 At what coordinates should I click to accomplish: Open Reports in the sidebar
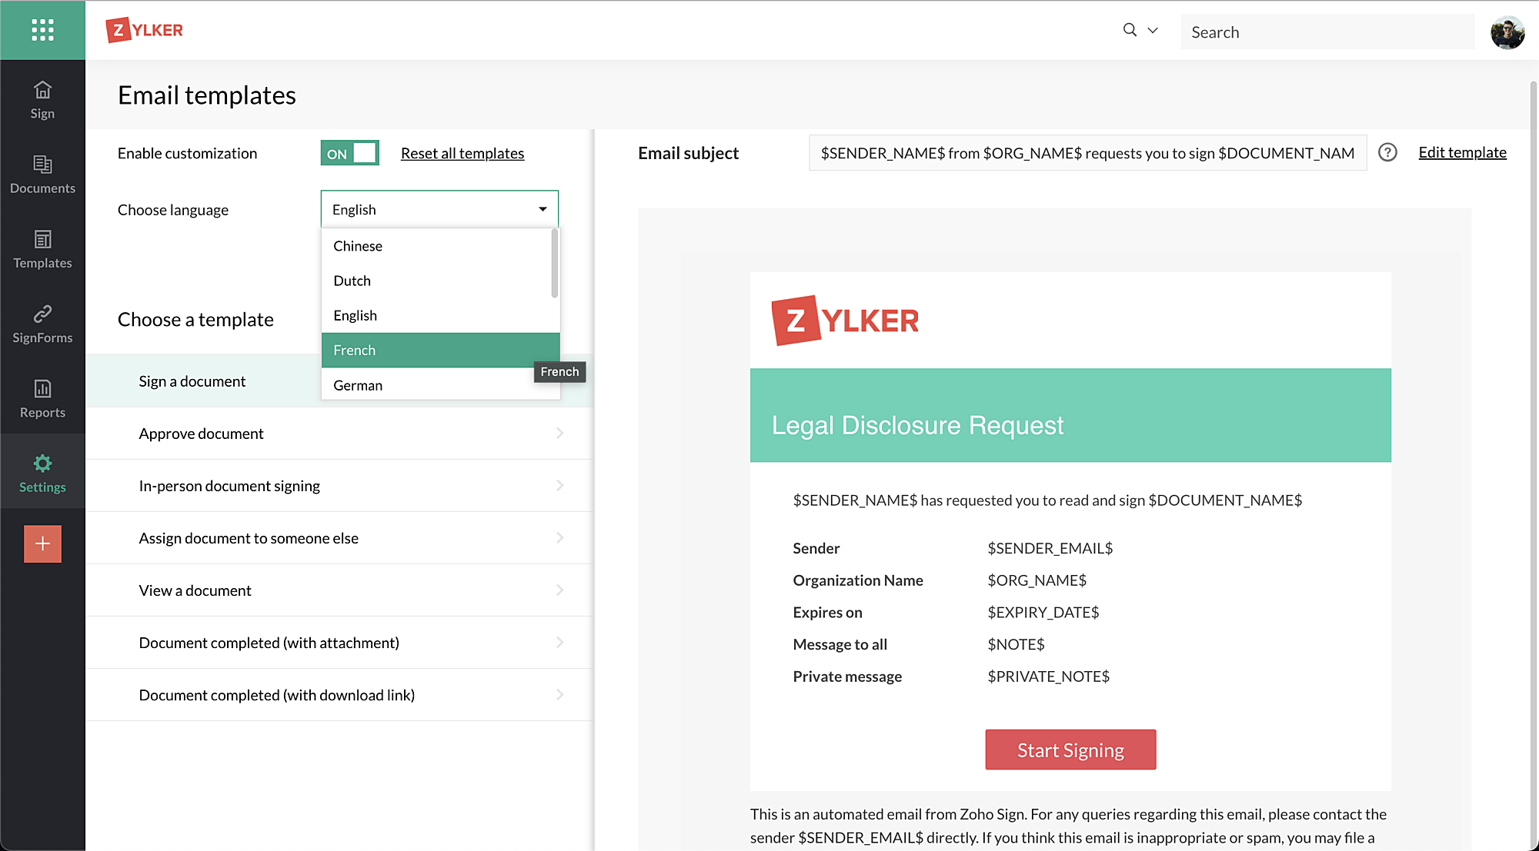42,398
